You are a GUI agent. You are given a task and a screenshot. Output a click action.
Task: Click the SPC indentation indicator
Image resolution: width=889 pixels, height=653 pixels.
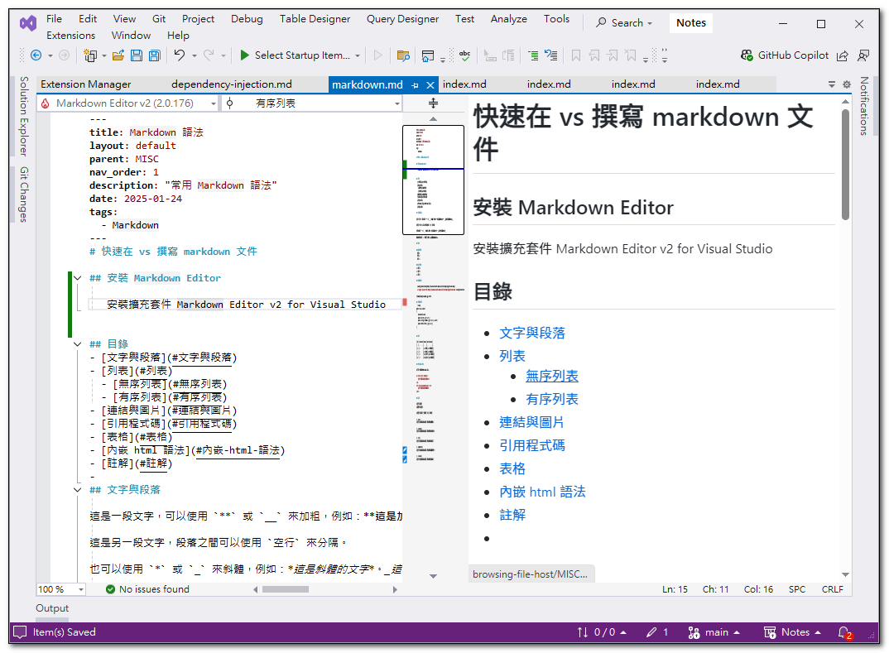click(x=796, y=589)
